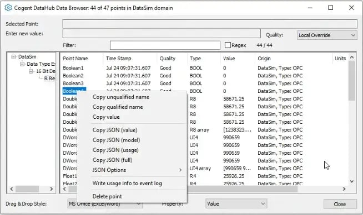The image size is (363, 215).
Task: Enable the Regex checkbox
Action: coord(228,45)
